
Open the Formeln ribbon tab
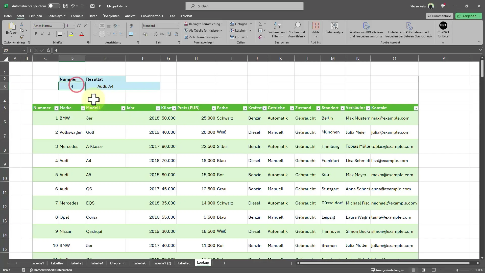pyautogui.click(x=77, y=16)
